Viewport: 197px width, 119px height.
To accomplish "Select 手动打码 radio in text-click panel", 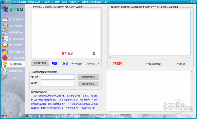I will (x=72, y=64).
